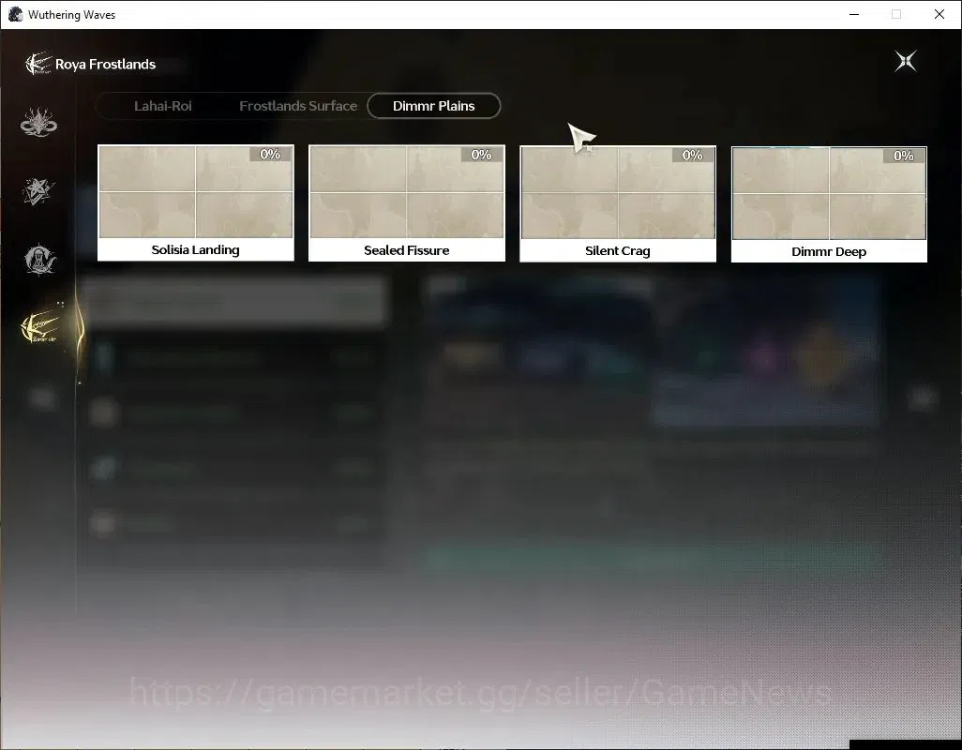Image resolution: width=962 pixels, height=750 pixels.
Task: Close the map panel with the X star icon
Action: [906, 61]
